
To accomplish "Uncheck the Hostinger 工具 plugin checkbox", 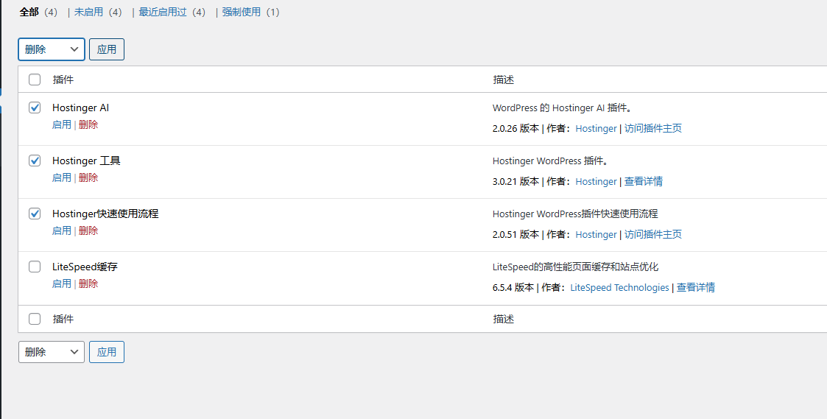I will [x=35, y=161].
